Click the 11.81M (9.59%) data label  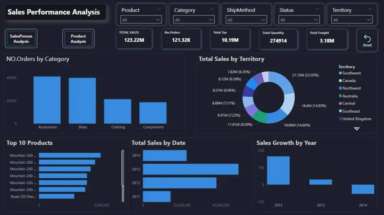click(240, 124)
